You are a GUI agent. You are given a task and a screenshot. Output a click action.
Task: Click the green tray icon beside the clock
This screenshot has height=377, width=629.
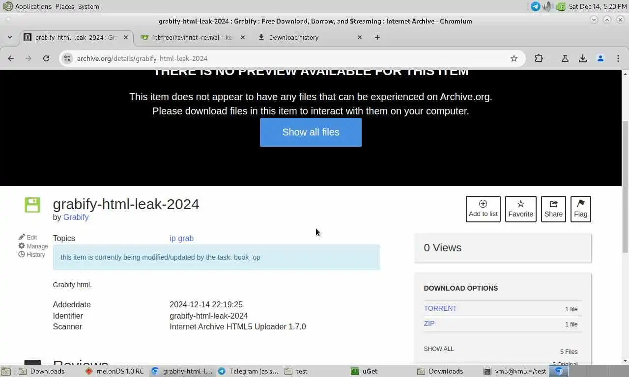pos(560,6)
